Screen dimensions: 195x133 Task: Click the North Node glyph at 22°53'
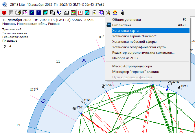click(170, 83)
